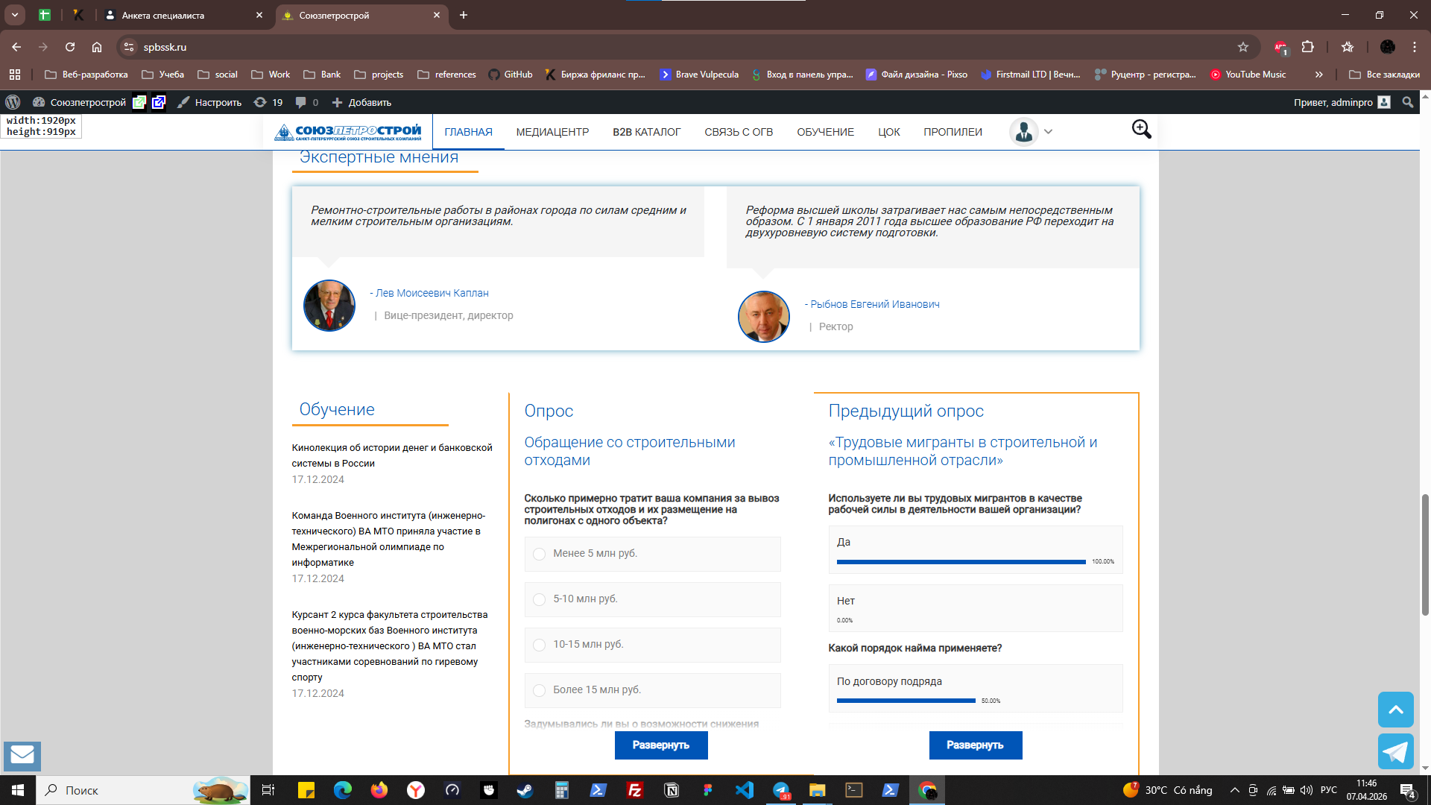
Task: Expand the Веб-разработка bookmarks folder
Action: (86, 75)
